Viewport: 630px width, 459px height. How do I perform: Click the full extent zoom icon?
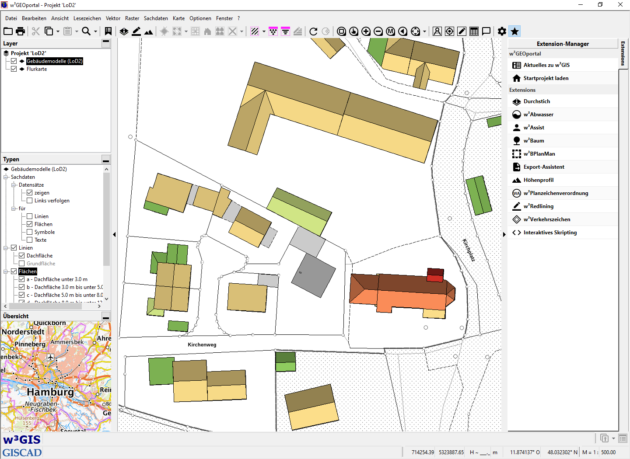[x=342, y=31]
